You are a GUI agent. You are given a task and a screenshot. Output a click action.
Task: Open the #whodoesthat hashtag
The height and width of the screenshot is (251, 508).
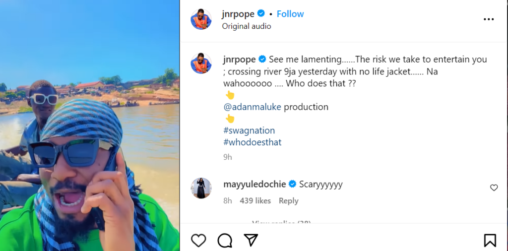point(253,142)
